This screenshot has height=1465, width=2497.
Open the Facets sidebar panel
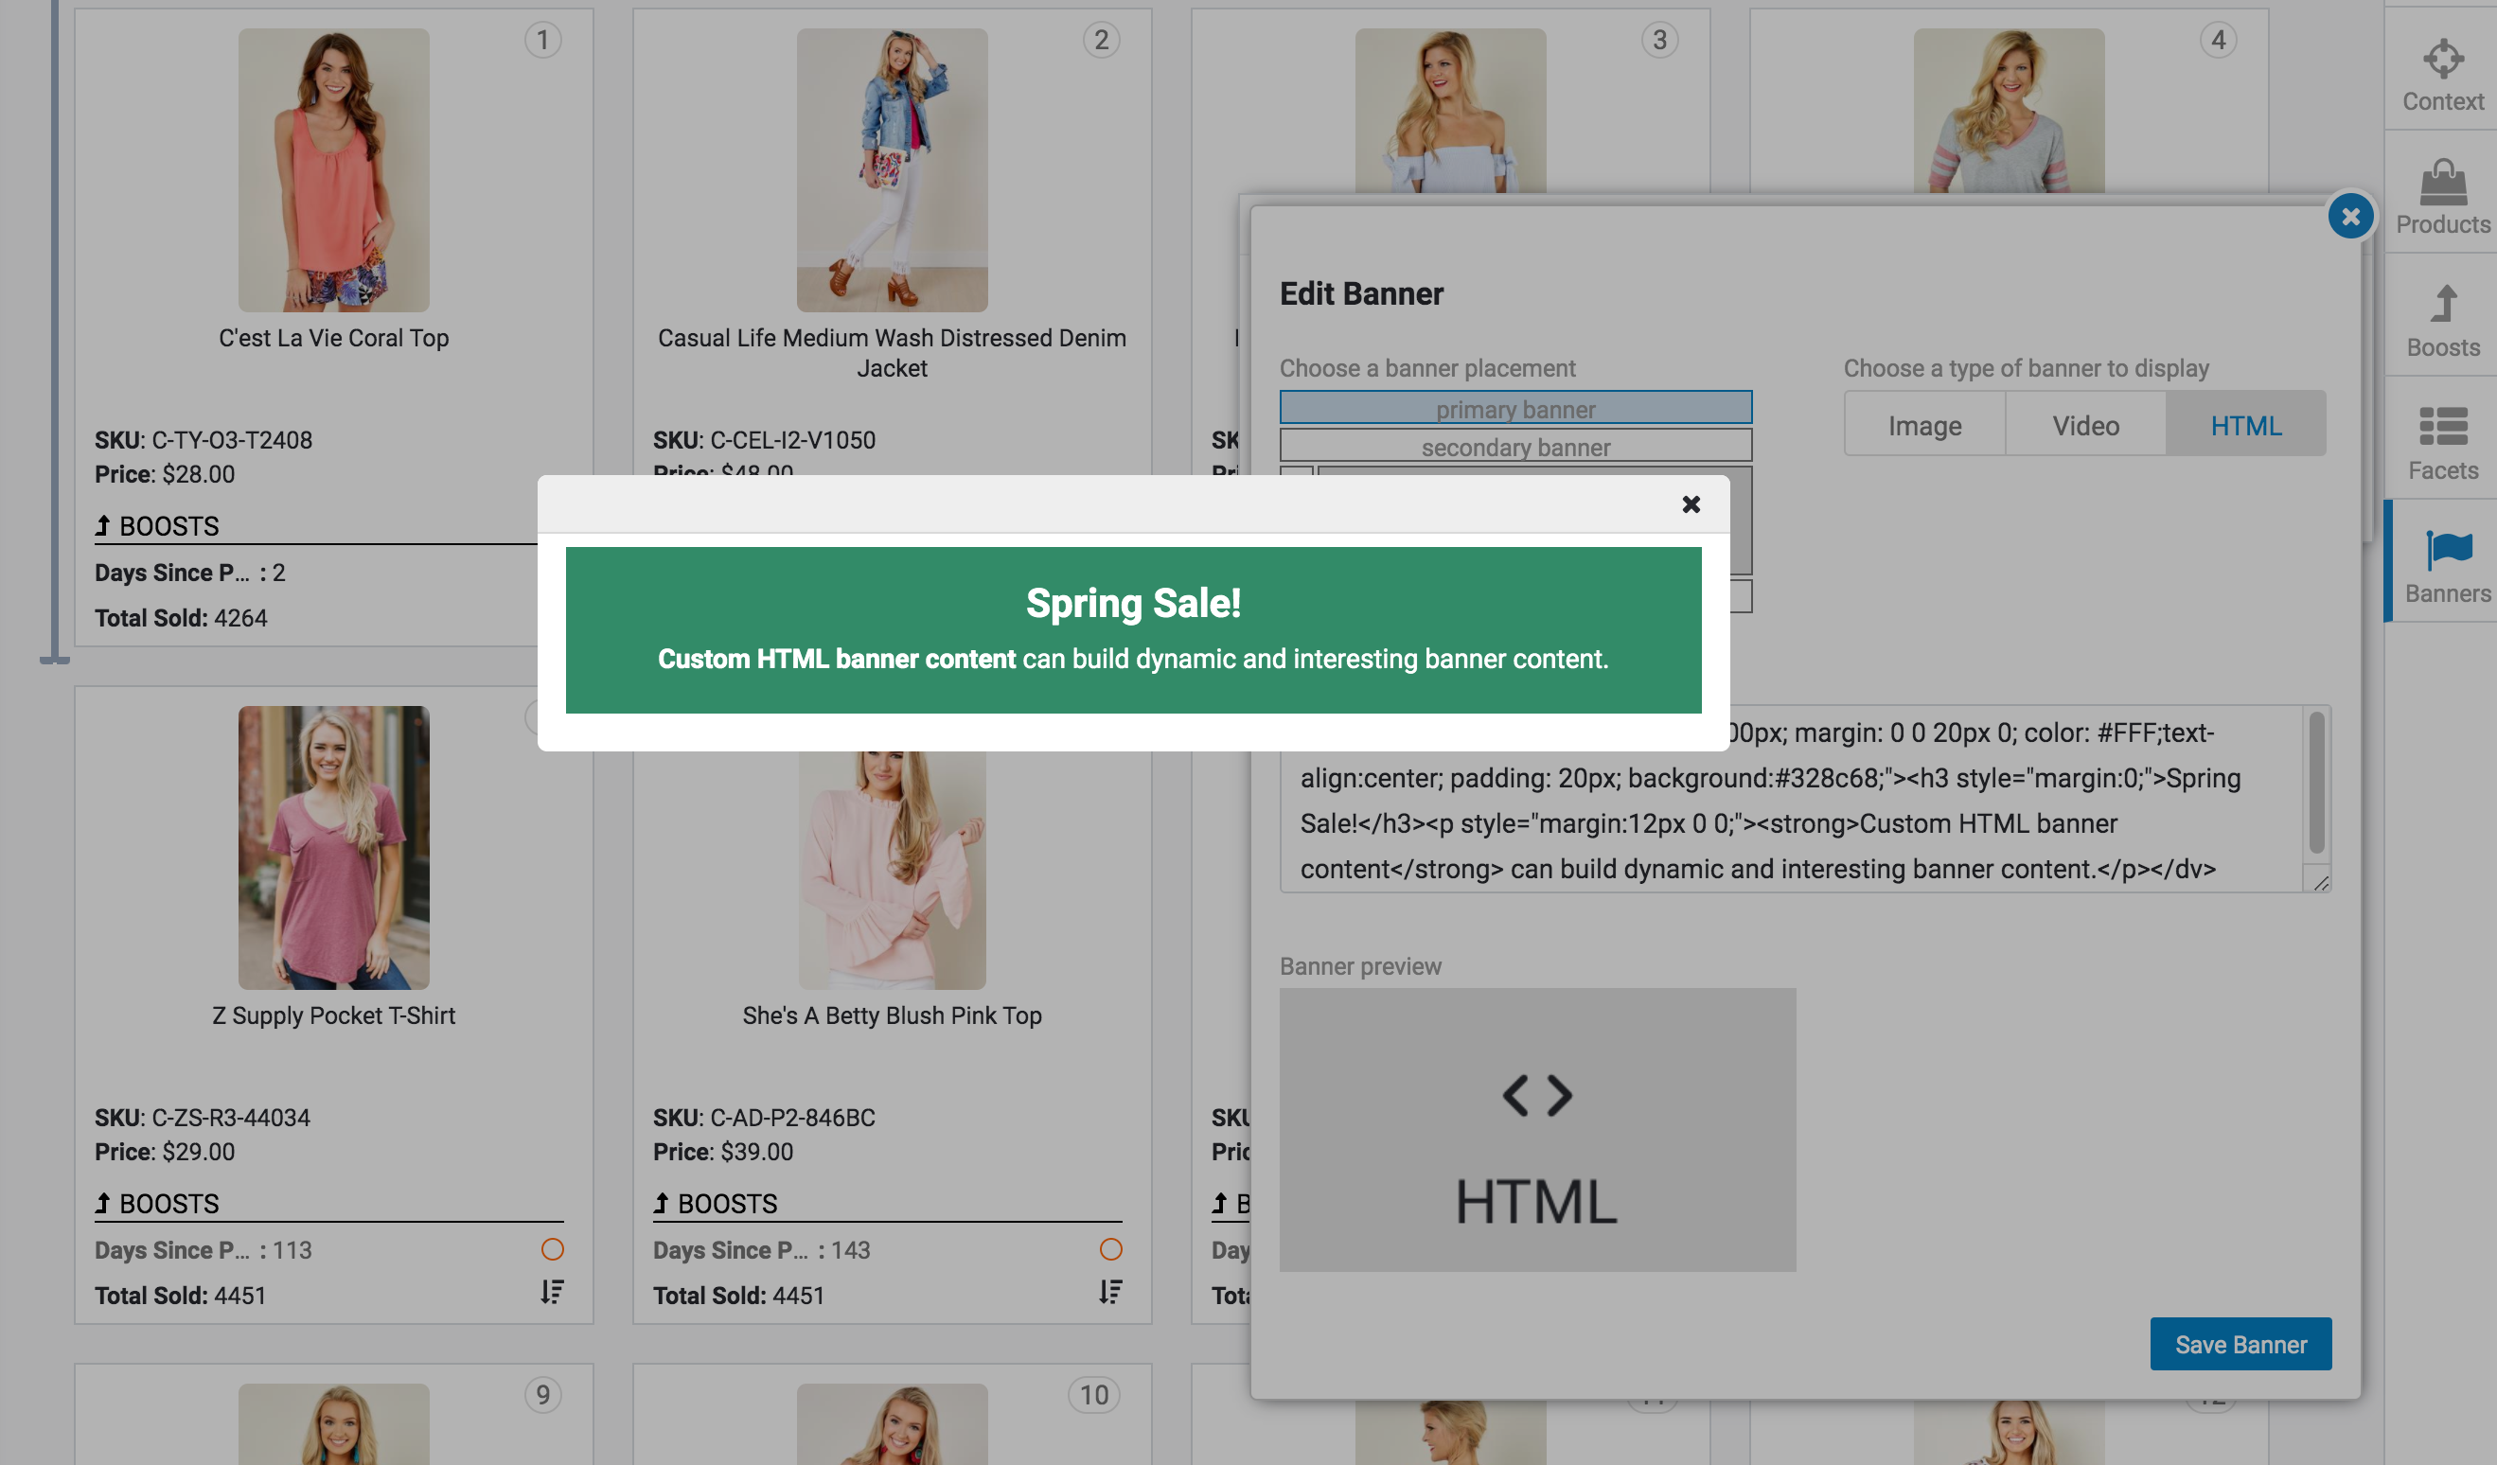point(2441,443)
